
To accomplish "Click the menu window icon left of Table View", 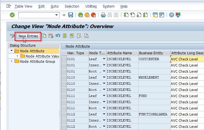I will pos(9,6).
